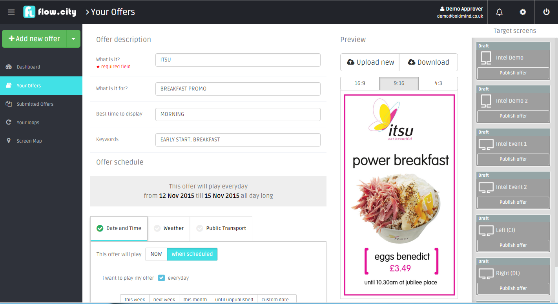Select the this month range

click(195, 299)
